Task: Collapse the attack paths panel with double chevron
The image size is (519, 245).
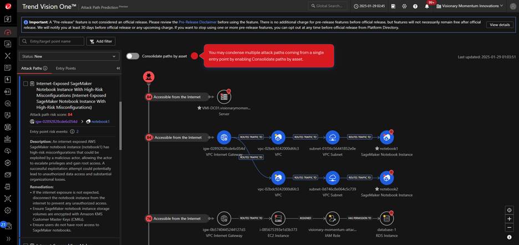Action: [x=118, y=69]
